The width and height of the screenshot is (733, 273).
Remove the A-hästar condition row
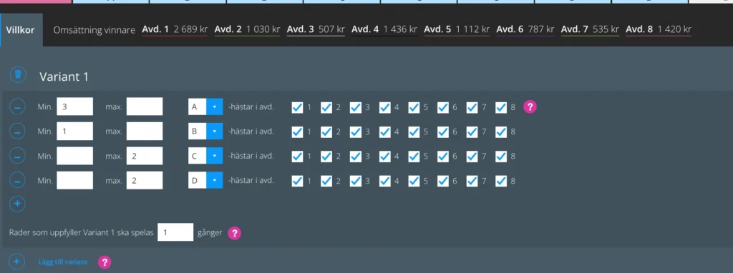(17, 107)
